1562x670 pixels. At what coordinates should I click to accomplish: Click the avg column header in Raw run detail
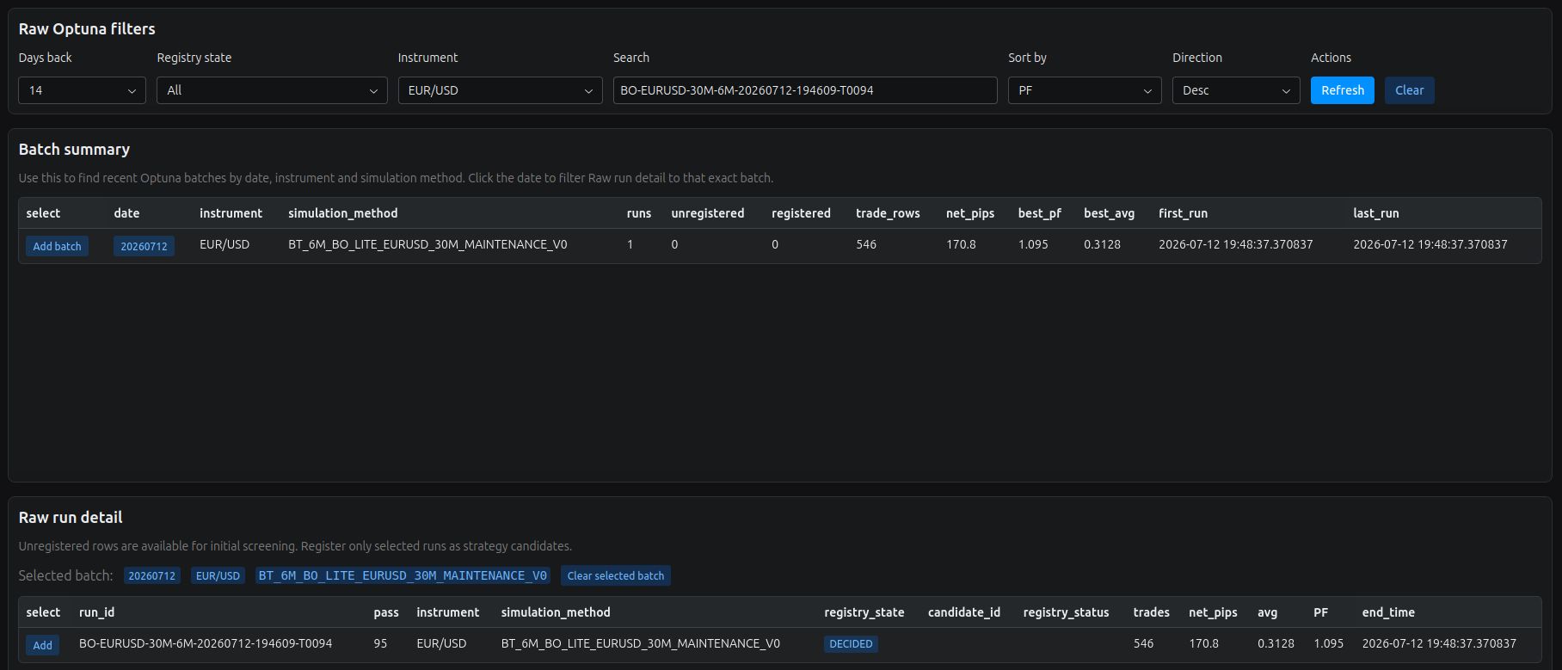(x=1267, y=612)
